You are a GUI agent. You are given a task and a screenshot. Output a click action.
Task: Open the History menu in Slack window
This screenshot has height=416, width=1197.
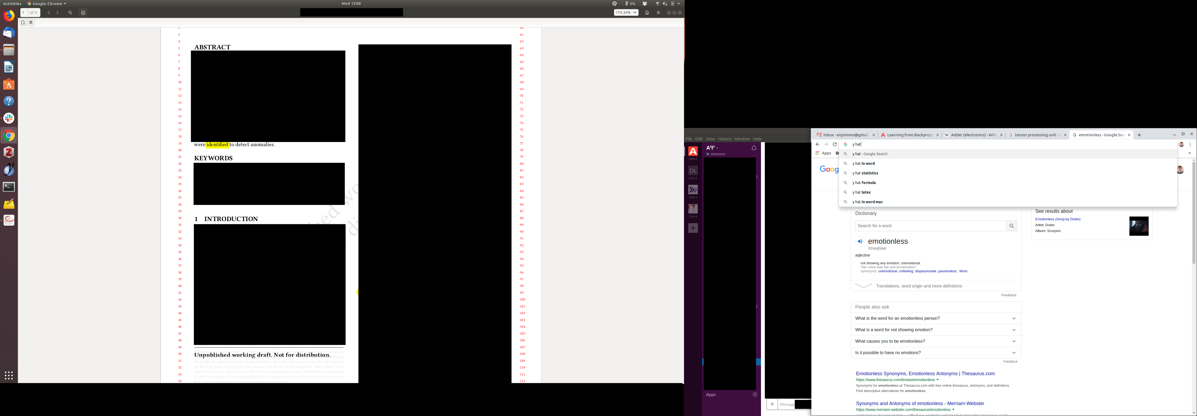pyautogui.click(x=724, y=139)
